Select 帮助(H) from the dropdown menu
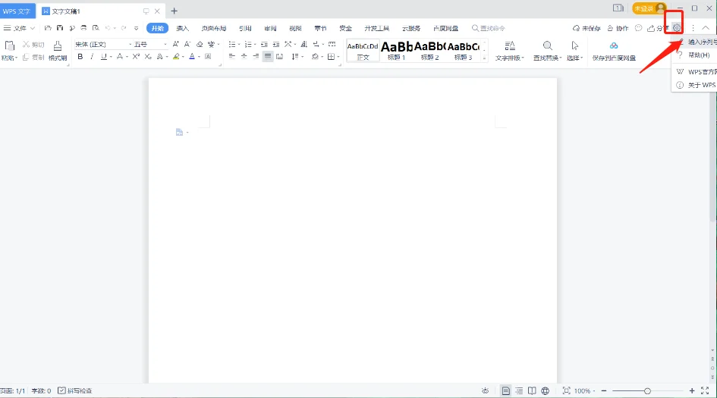Viewport: 717px width, 398px height. (695, 55)
